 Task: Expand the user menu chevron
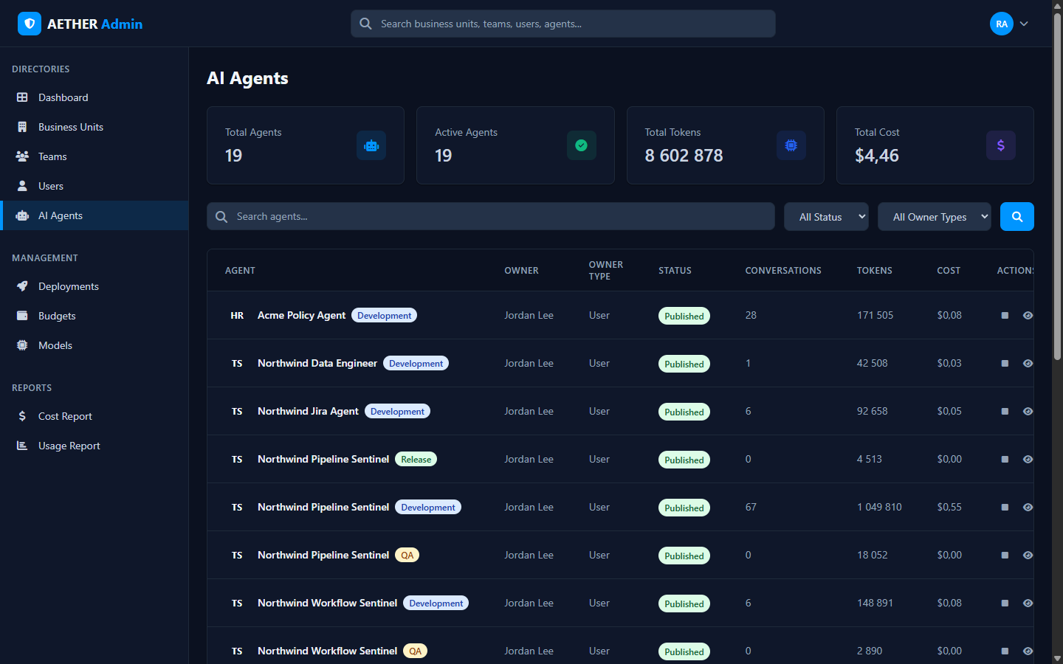(x=1024, y=24)
